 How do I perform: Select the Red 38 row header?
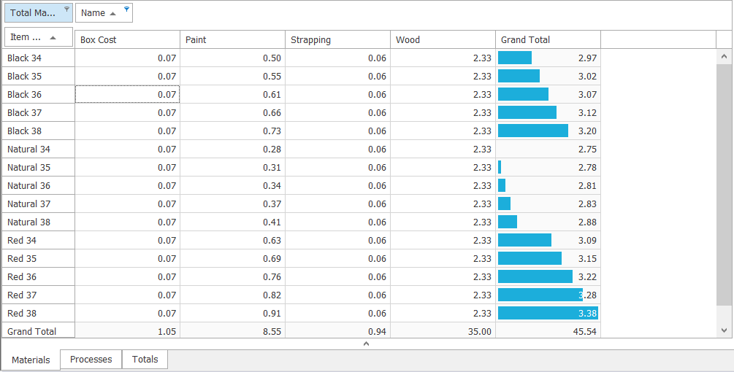pyautogui.click(x=39, y=313)
